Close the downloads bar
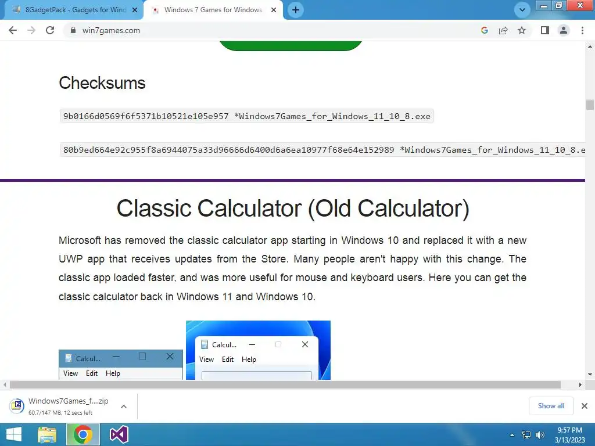595x446 pixels. [x=585, y=406]
